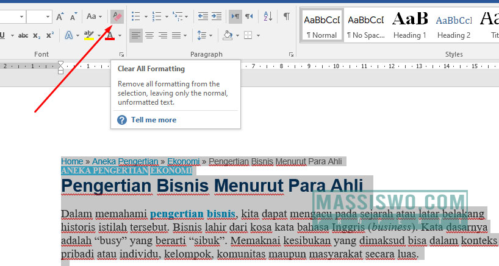Click the Sort A-Z icon
Image resolution: width=499 pixels, height=266 pixels.
[x=268, y=16]
